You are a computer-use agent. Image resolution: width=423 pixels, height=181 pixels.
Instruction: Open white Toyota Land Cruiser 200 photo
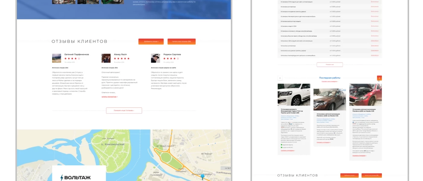294,95
